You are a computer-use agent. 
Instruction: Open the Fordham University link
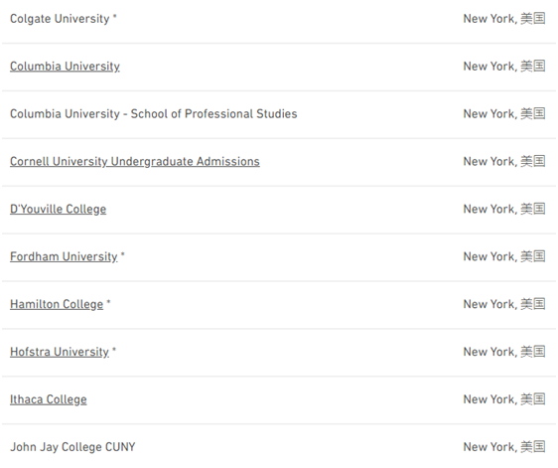(64, 256)
